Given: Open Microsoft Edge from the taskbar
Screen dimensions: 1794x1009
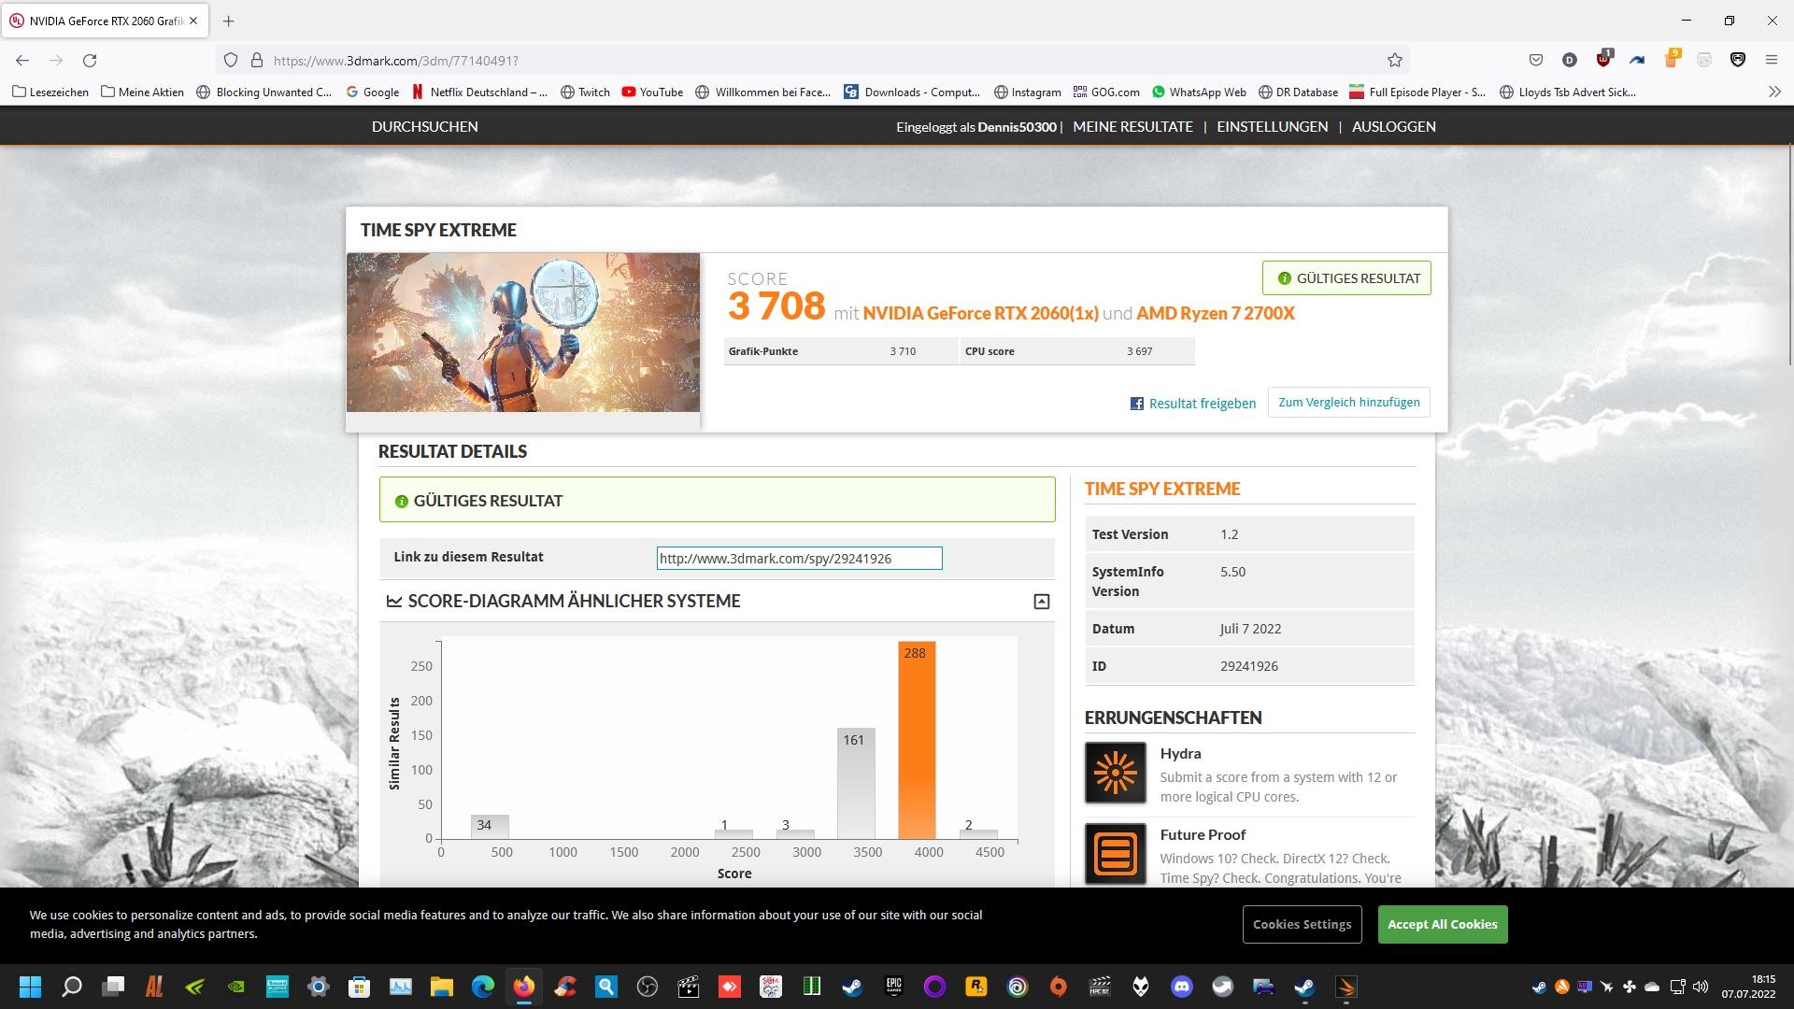Looking at the screenshot, I should pos(482,987).
